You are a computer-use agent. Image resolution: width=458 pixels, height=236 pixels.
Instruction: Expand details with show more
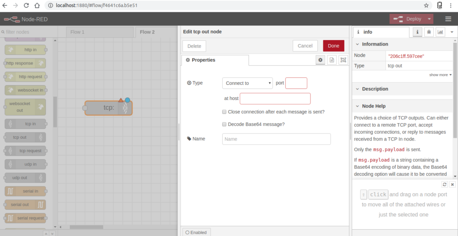point(440,75)
